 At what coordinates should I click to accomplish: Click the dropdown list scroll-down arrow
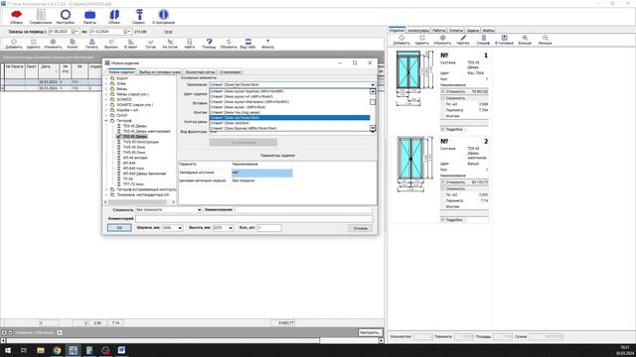point(373,128)
